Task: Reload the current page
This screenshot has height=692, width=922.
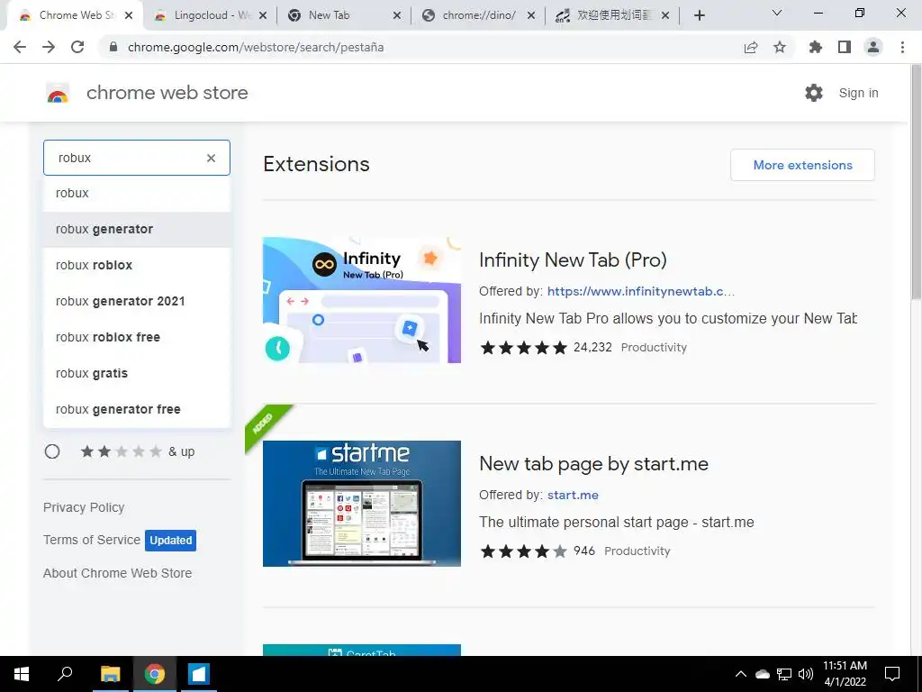Action: (77, 47)
